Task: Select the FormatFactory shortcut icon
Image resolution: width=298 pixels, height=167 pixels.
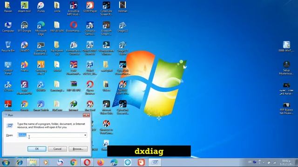Action: click(74, 48)
